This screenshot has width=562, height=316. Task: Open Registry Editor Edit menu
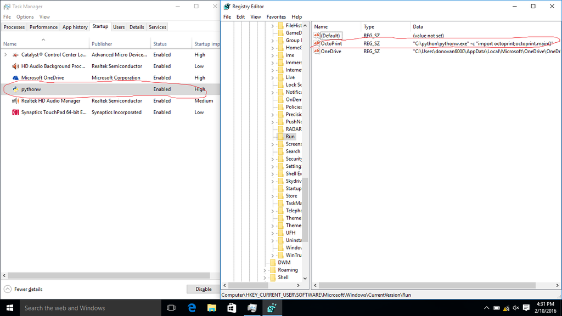point(240,17)
